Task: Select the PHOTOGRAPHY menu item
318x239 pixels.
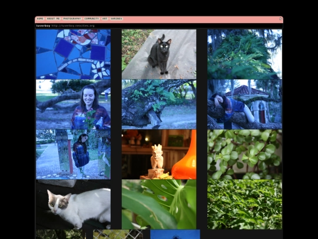Action: [x=72, y=18]
